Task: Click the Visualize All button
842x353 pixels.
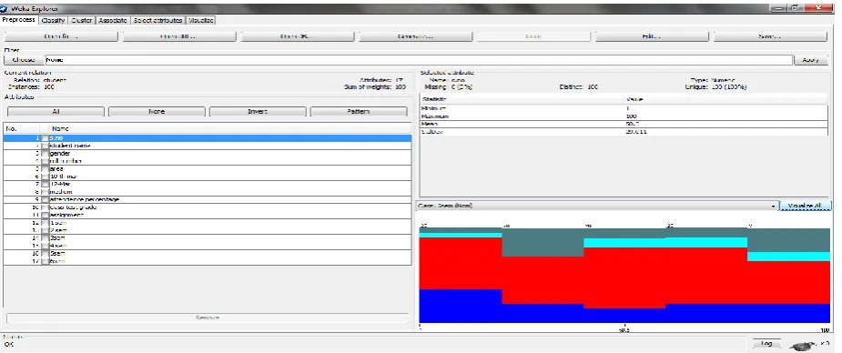Action: 805,206
